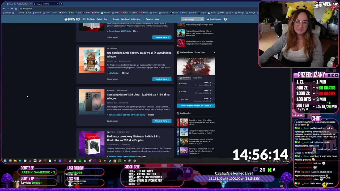Open the Aktualności menu item
The width and height of the screenshot is (340, 191).
tap(125, 19)
